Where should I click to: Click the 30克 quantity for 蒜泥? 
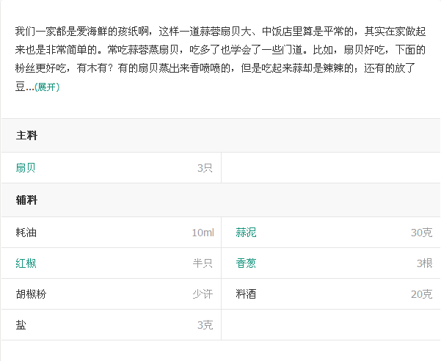click(x=422, y=233)
